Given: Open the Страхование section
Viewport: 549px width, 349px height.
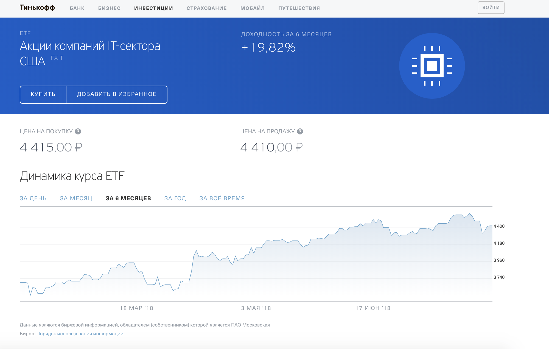Looking at the screenshot, I should [x=207, y=8].
